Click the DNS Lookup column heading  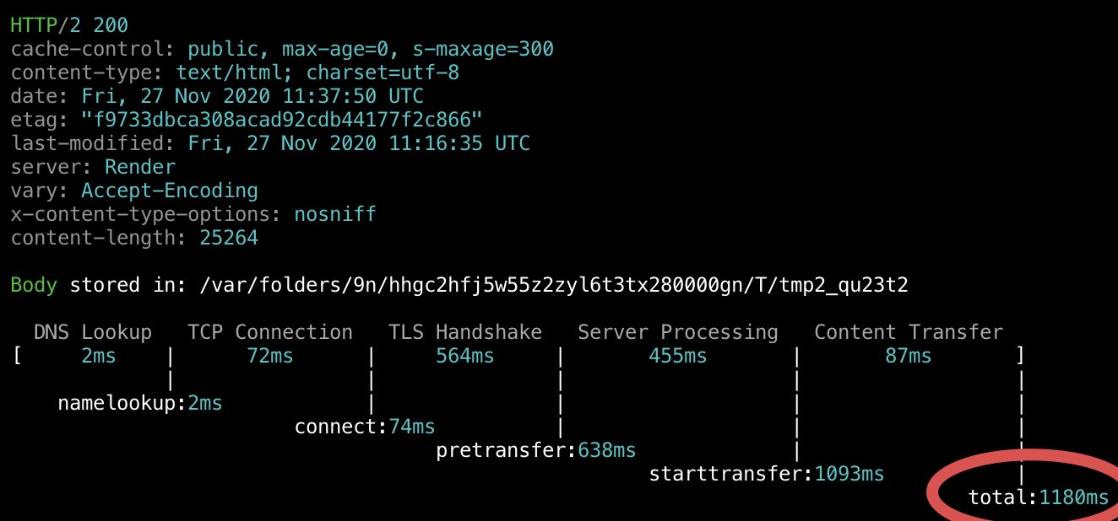[93, 332]
